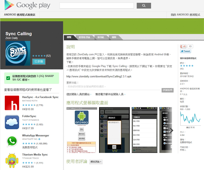Screen dimensions: 204x170
Task: Open Titanium Media Sync title link
Action: click(35, 154)
